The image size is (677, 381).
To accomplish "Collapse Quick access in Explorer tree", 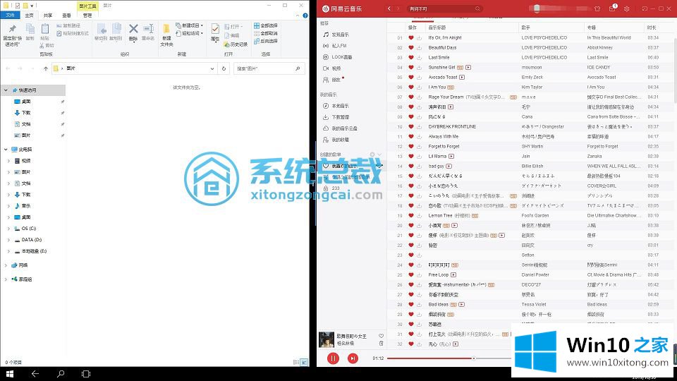I will 6,90.
